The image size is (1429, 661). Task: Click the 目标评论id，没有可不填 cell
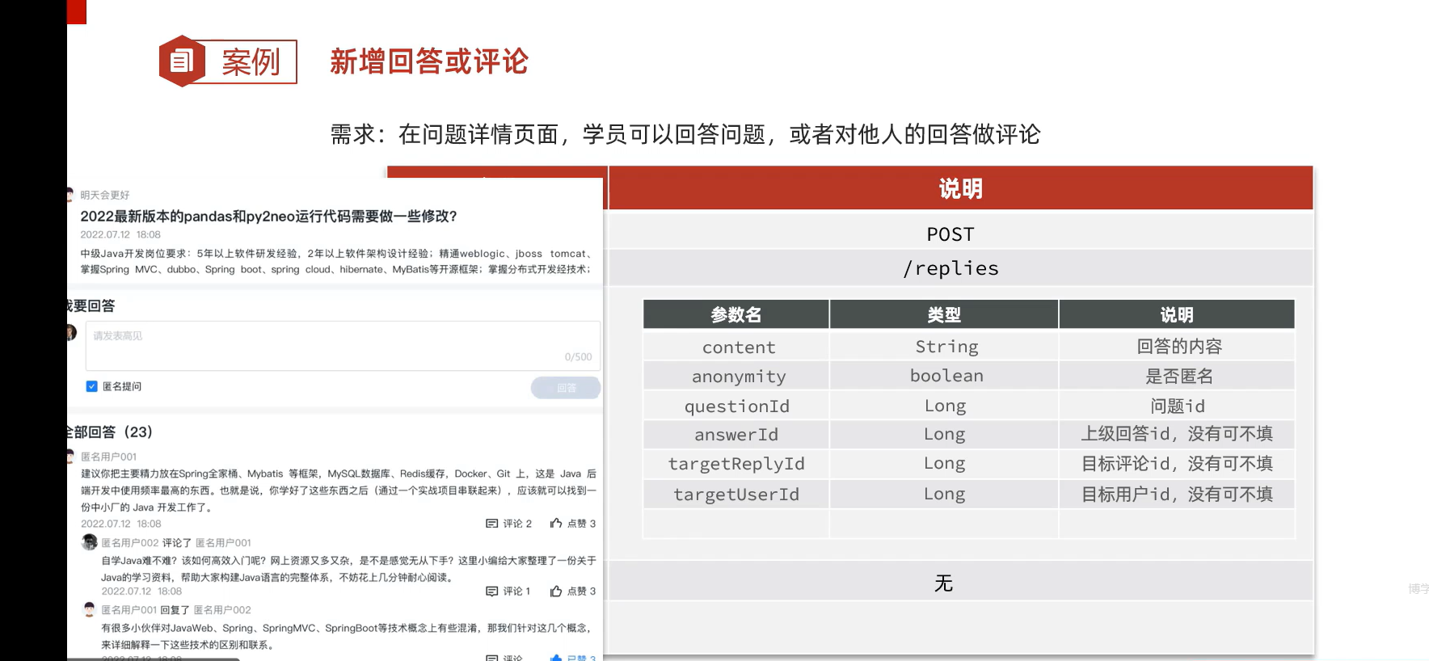(1177, 464)
